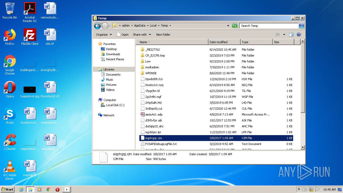Select hugesteve.jpg desktop file
The width and height of the screenshot is (343, 193).
click(x=30, y=92)
